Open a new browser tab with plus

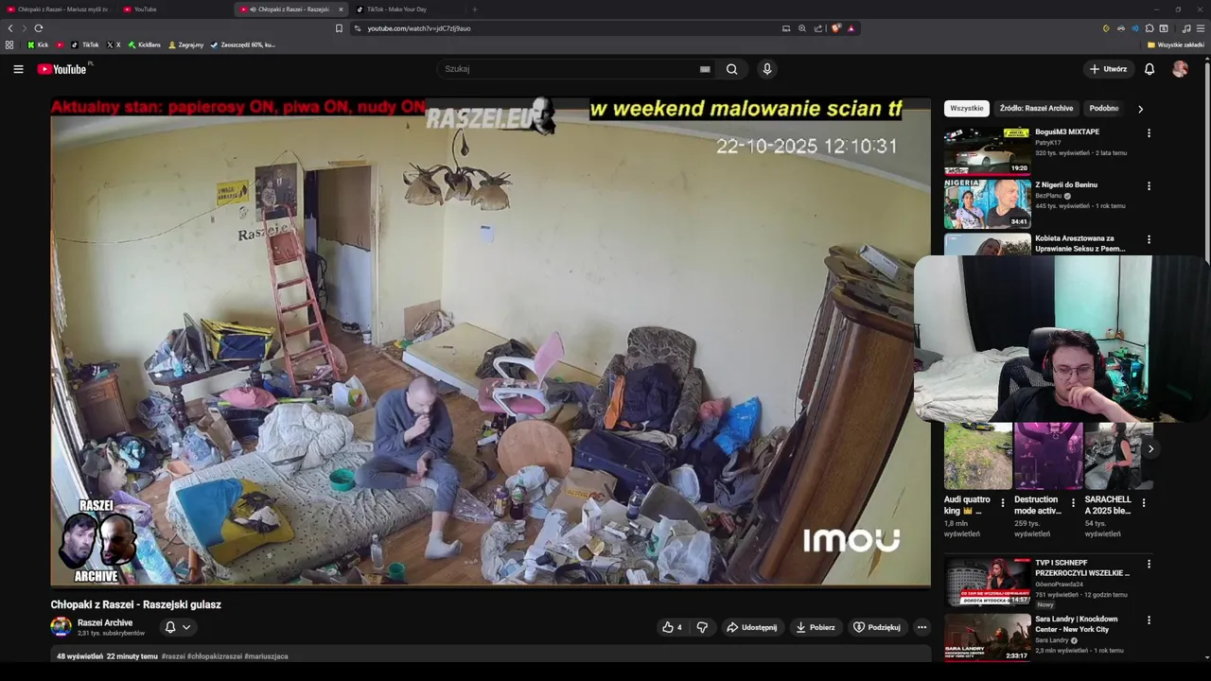[x=475, y=9]
